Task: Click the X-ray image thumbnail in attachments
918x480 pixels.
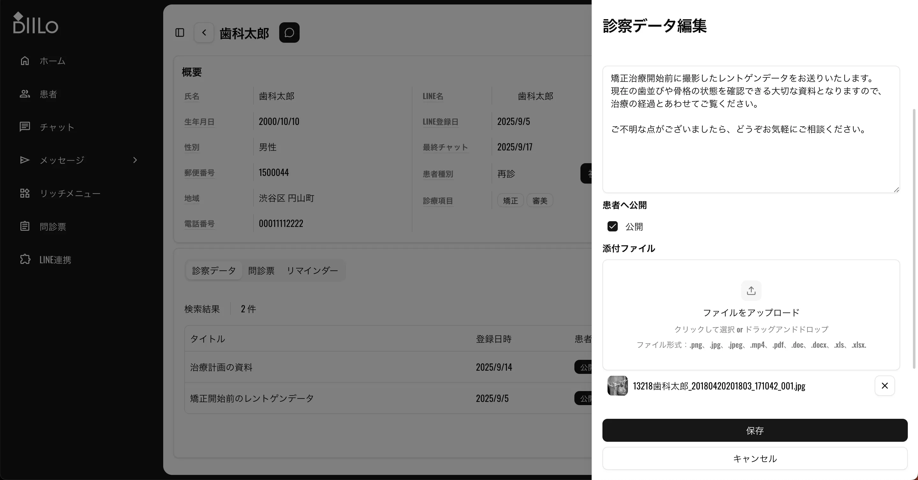Action: pos(618,386)
